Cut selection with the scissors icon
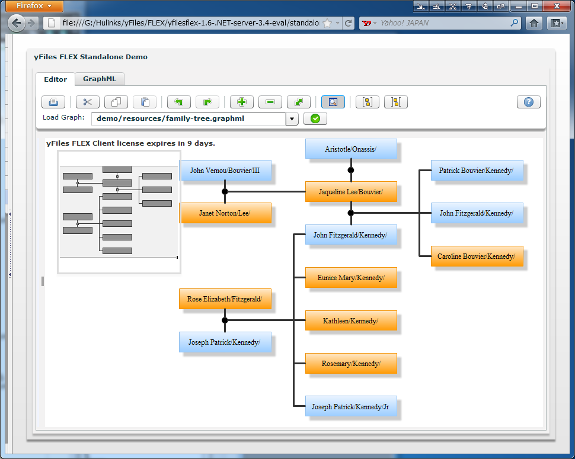575x459 pixels. (x=87, y=102)
